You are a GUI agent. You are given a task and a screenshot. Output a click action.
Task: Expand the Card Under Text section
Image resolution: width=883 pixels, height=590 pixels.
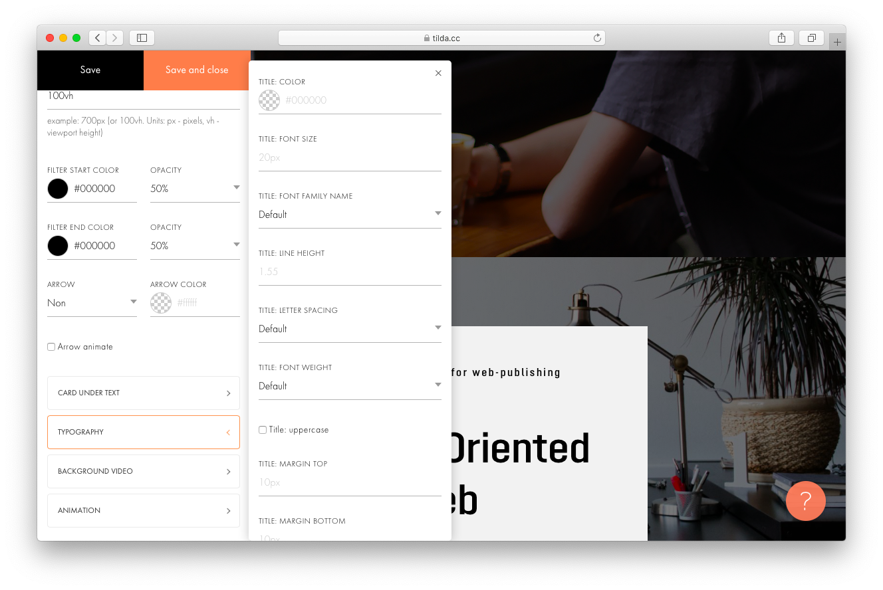[x=143, y=393]
